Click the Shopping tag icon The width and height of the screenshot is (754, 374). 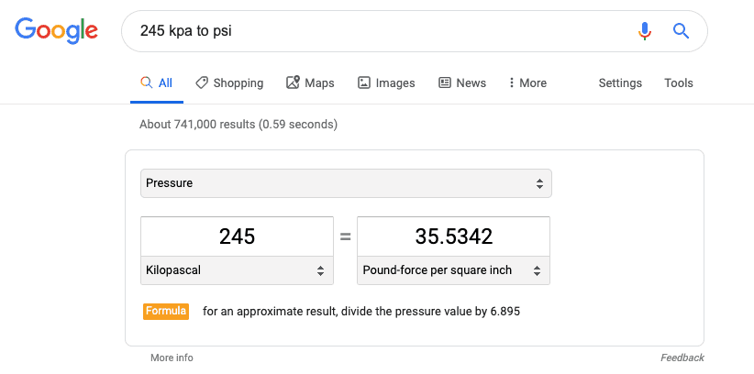pos(202,82)
